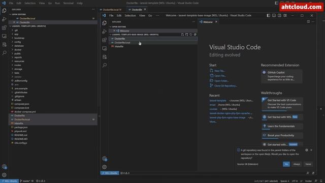Viewport: 325px width, 183px height.
Task: Open Go menu in front window
Action: click(150, 16)
